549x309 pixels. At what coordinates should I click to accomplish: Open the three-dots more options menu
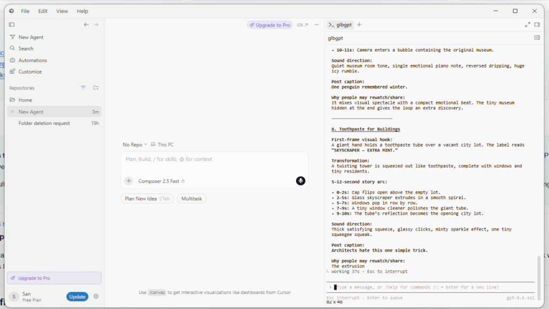(316, 25)
